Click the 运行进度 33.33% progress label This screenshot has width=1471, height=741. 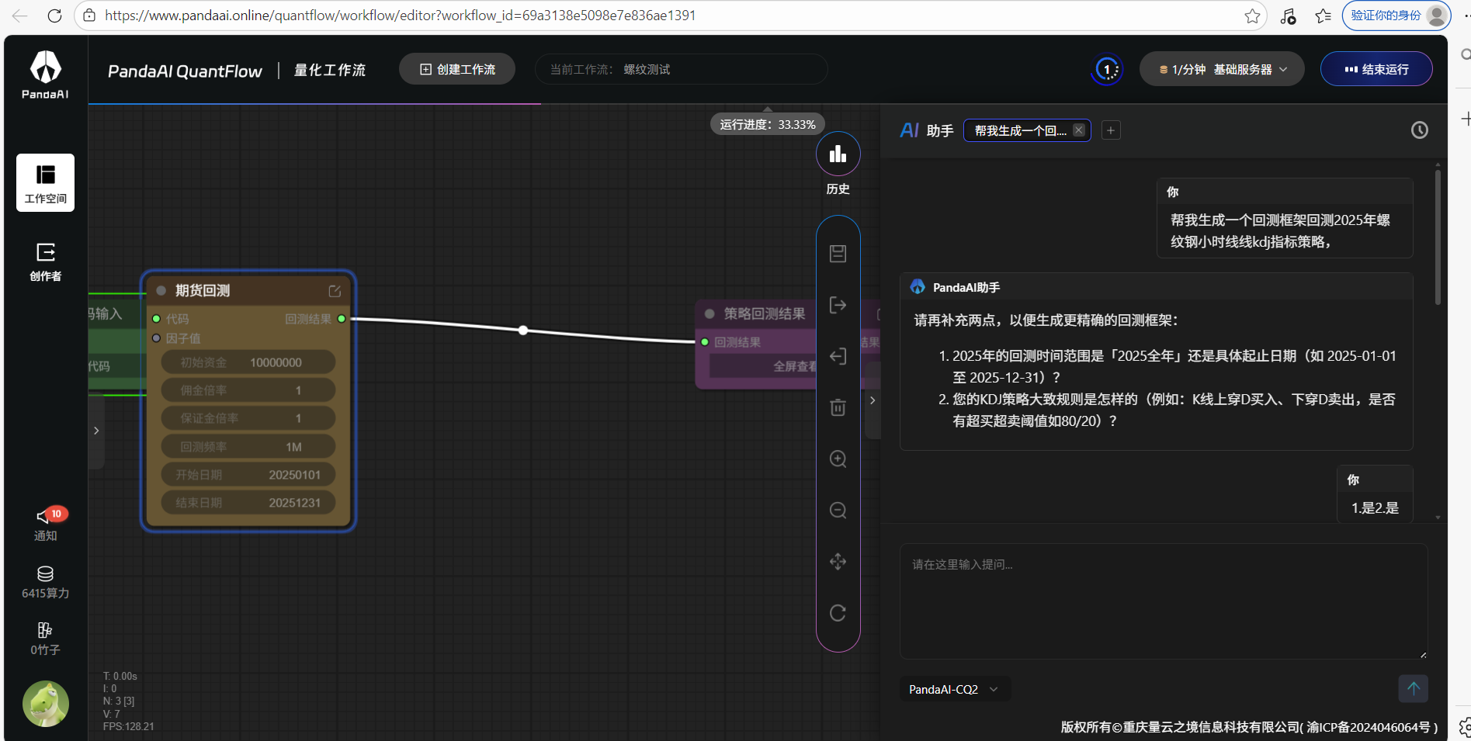[768, 124]
